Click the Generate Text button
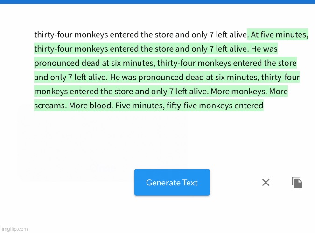 point(172,183)
